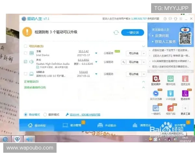
Task: Tick the 可以升级(3) select-all checkbox
Action: [x=25, y=46]
